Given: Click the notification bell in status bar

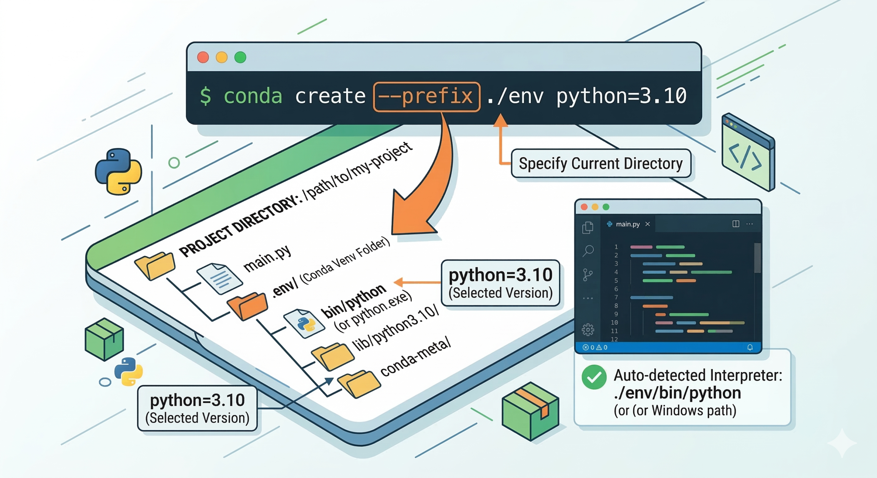Looking at the screenshot, I should coord(750,347).
